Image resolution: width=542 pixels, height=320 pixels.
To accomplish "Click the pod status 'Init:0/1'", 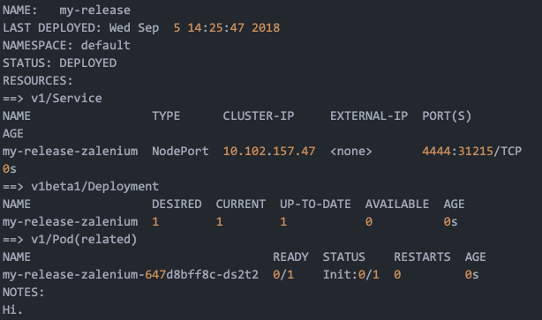I will tap(350, 274).
